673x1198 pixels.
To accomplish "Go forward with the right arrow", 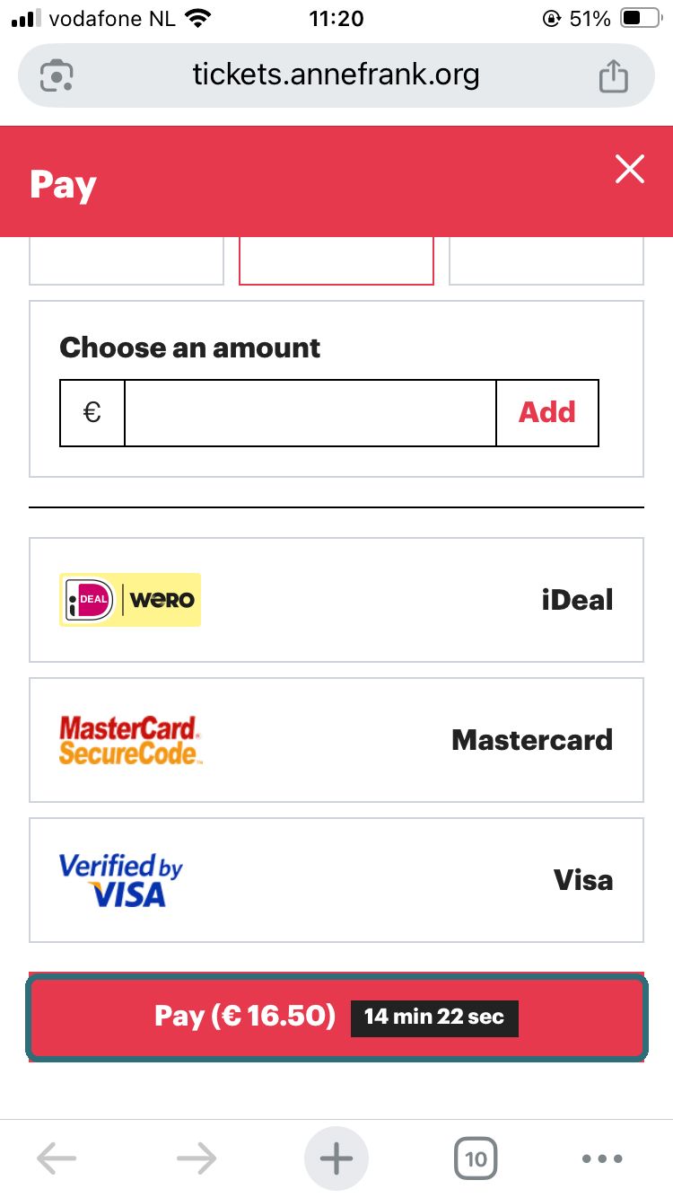I will (197, 1159).
